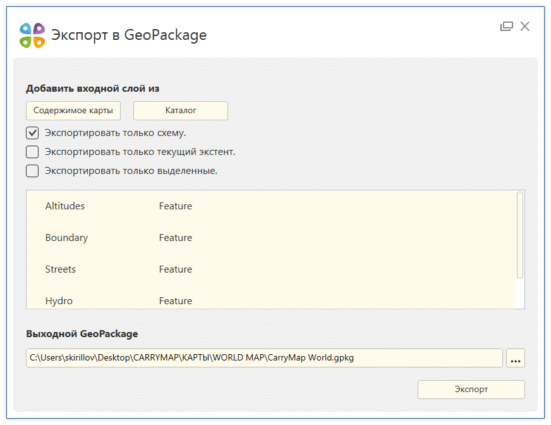The width and height of the screenshot is (551, 425).
Task: Close the Export to GeoPackage dialog
Action: [525, 27]
